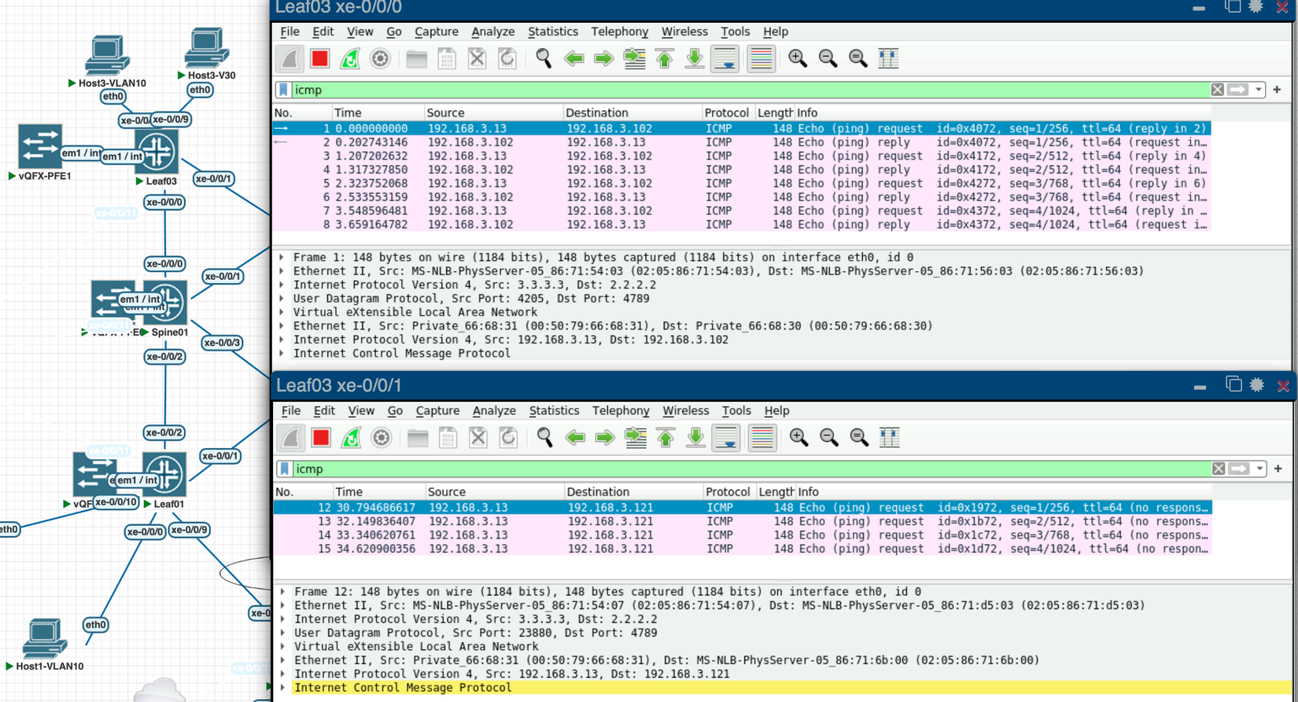Zoom in packet text in xe-0/0/1 window

(x=799, y=438)
